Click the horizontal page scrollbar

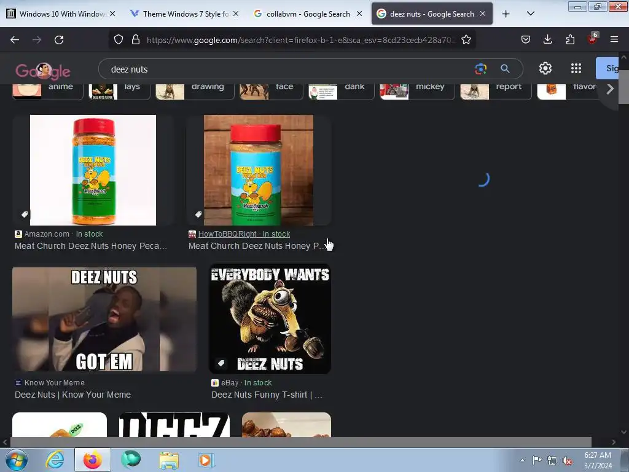click(x=301, y=442)
